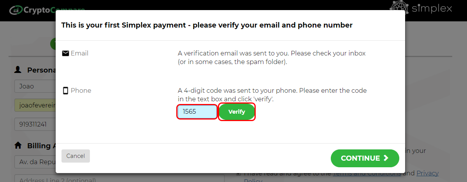
Task: Toggle the 'I have read and agree' checkbox
Action: [239, 173]
